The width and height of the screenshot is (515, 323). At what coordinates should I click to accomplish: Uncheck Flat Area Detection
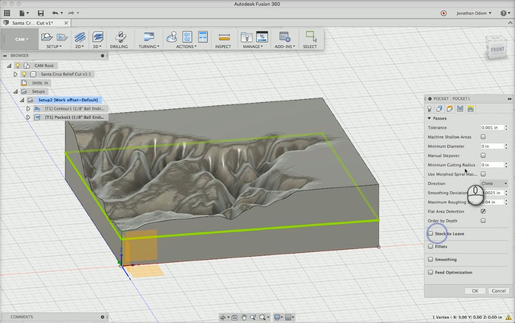pos(483,211)
